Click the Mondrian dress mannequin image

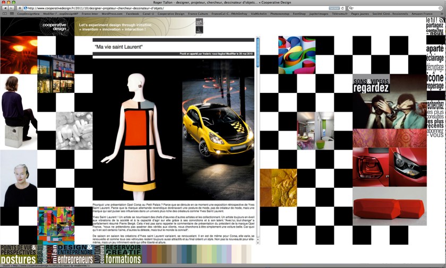click(x=138, y=136)
